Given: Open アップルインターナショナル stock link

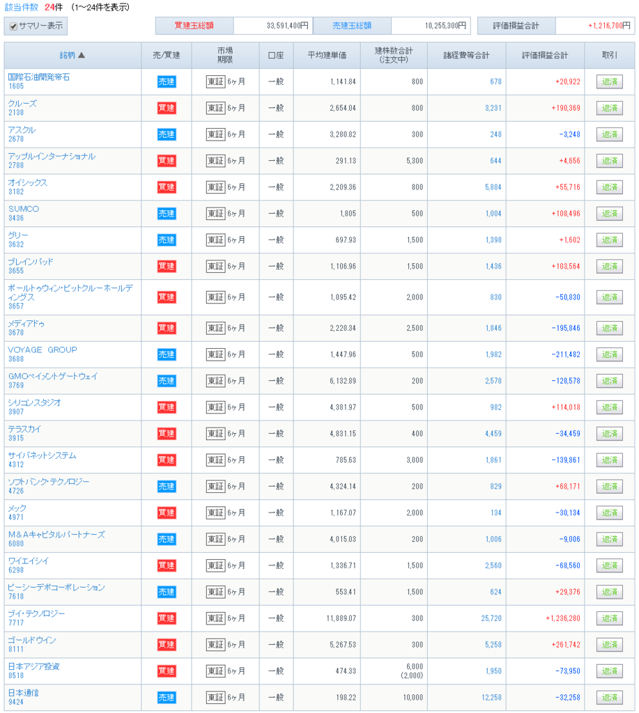Looking at the screenshot, I should click(52, 156).
